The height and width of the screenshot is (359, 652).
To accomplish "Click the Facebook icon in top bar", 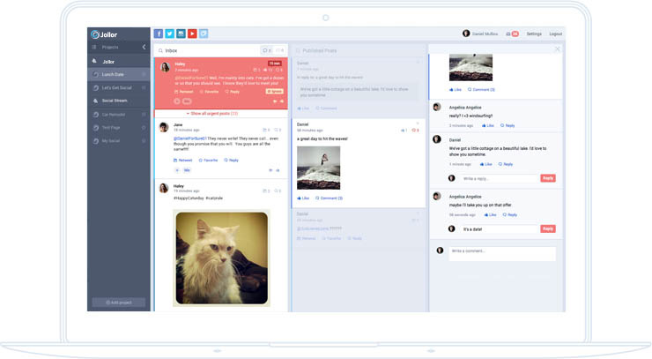I will 159,34.
